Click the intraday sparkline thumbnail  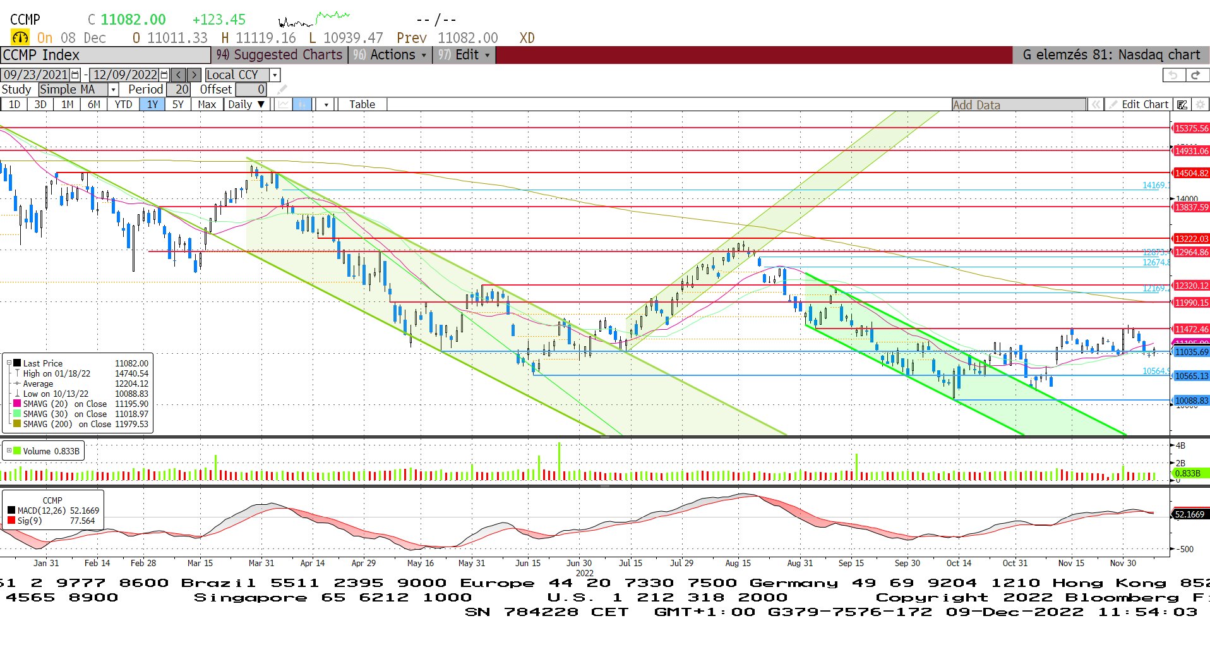coord(314,19)
